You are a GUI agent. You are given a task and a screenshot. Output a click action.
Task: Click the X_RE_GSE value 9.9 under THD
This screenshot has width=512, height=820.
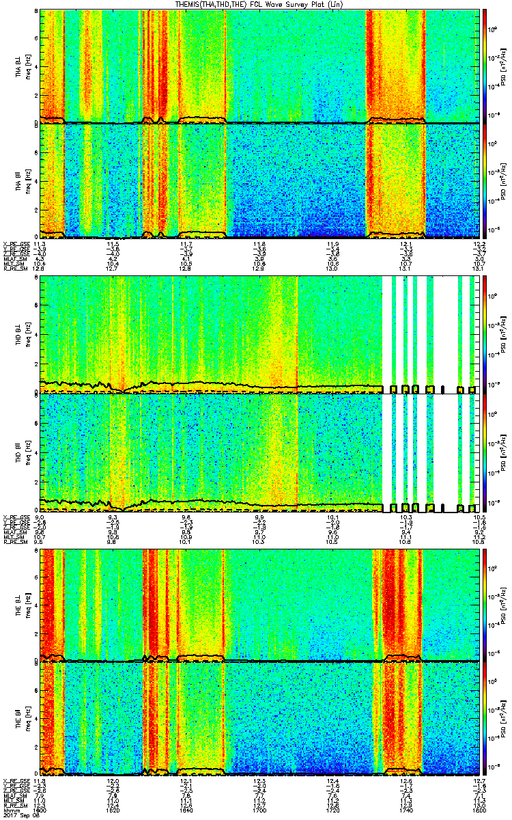(x=259, y=518)
